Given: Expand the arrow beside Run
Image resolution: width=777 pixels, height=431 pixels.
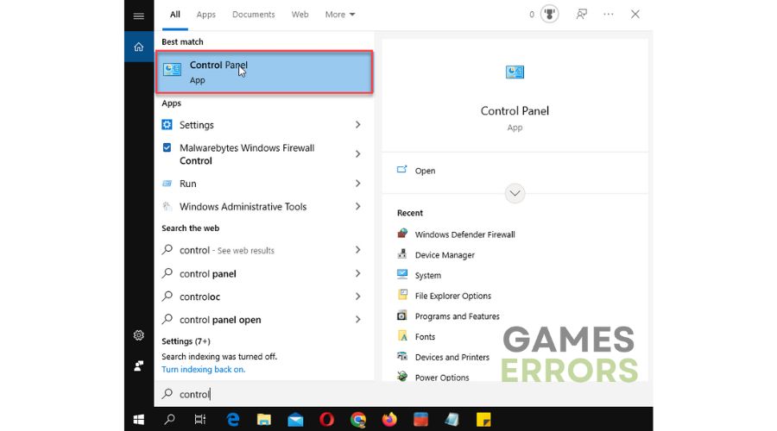Looking at the screenshot, I should [x=357, y=184].
